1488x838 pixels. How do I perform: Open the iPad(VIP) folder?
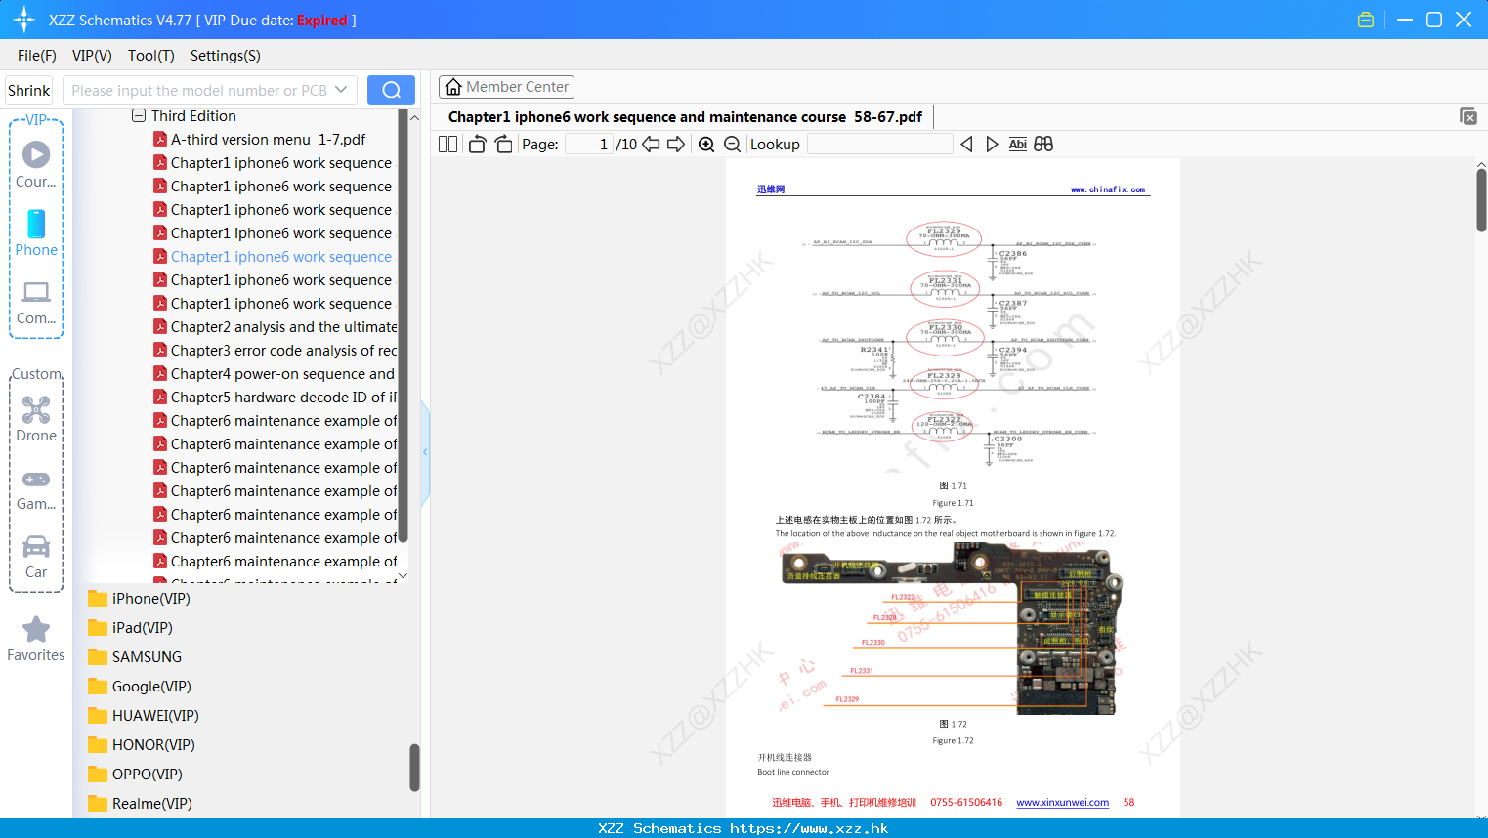click(x=130, y=627)
